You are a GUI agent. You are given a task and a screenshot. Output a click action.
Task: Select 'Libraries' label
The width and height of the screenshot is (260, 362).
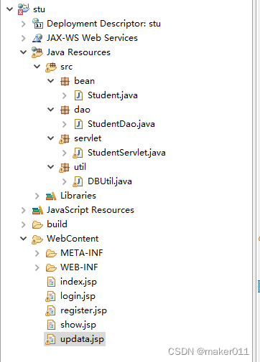coord(78,196)
